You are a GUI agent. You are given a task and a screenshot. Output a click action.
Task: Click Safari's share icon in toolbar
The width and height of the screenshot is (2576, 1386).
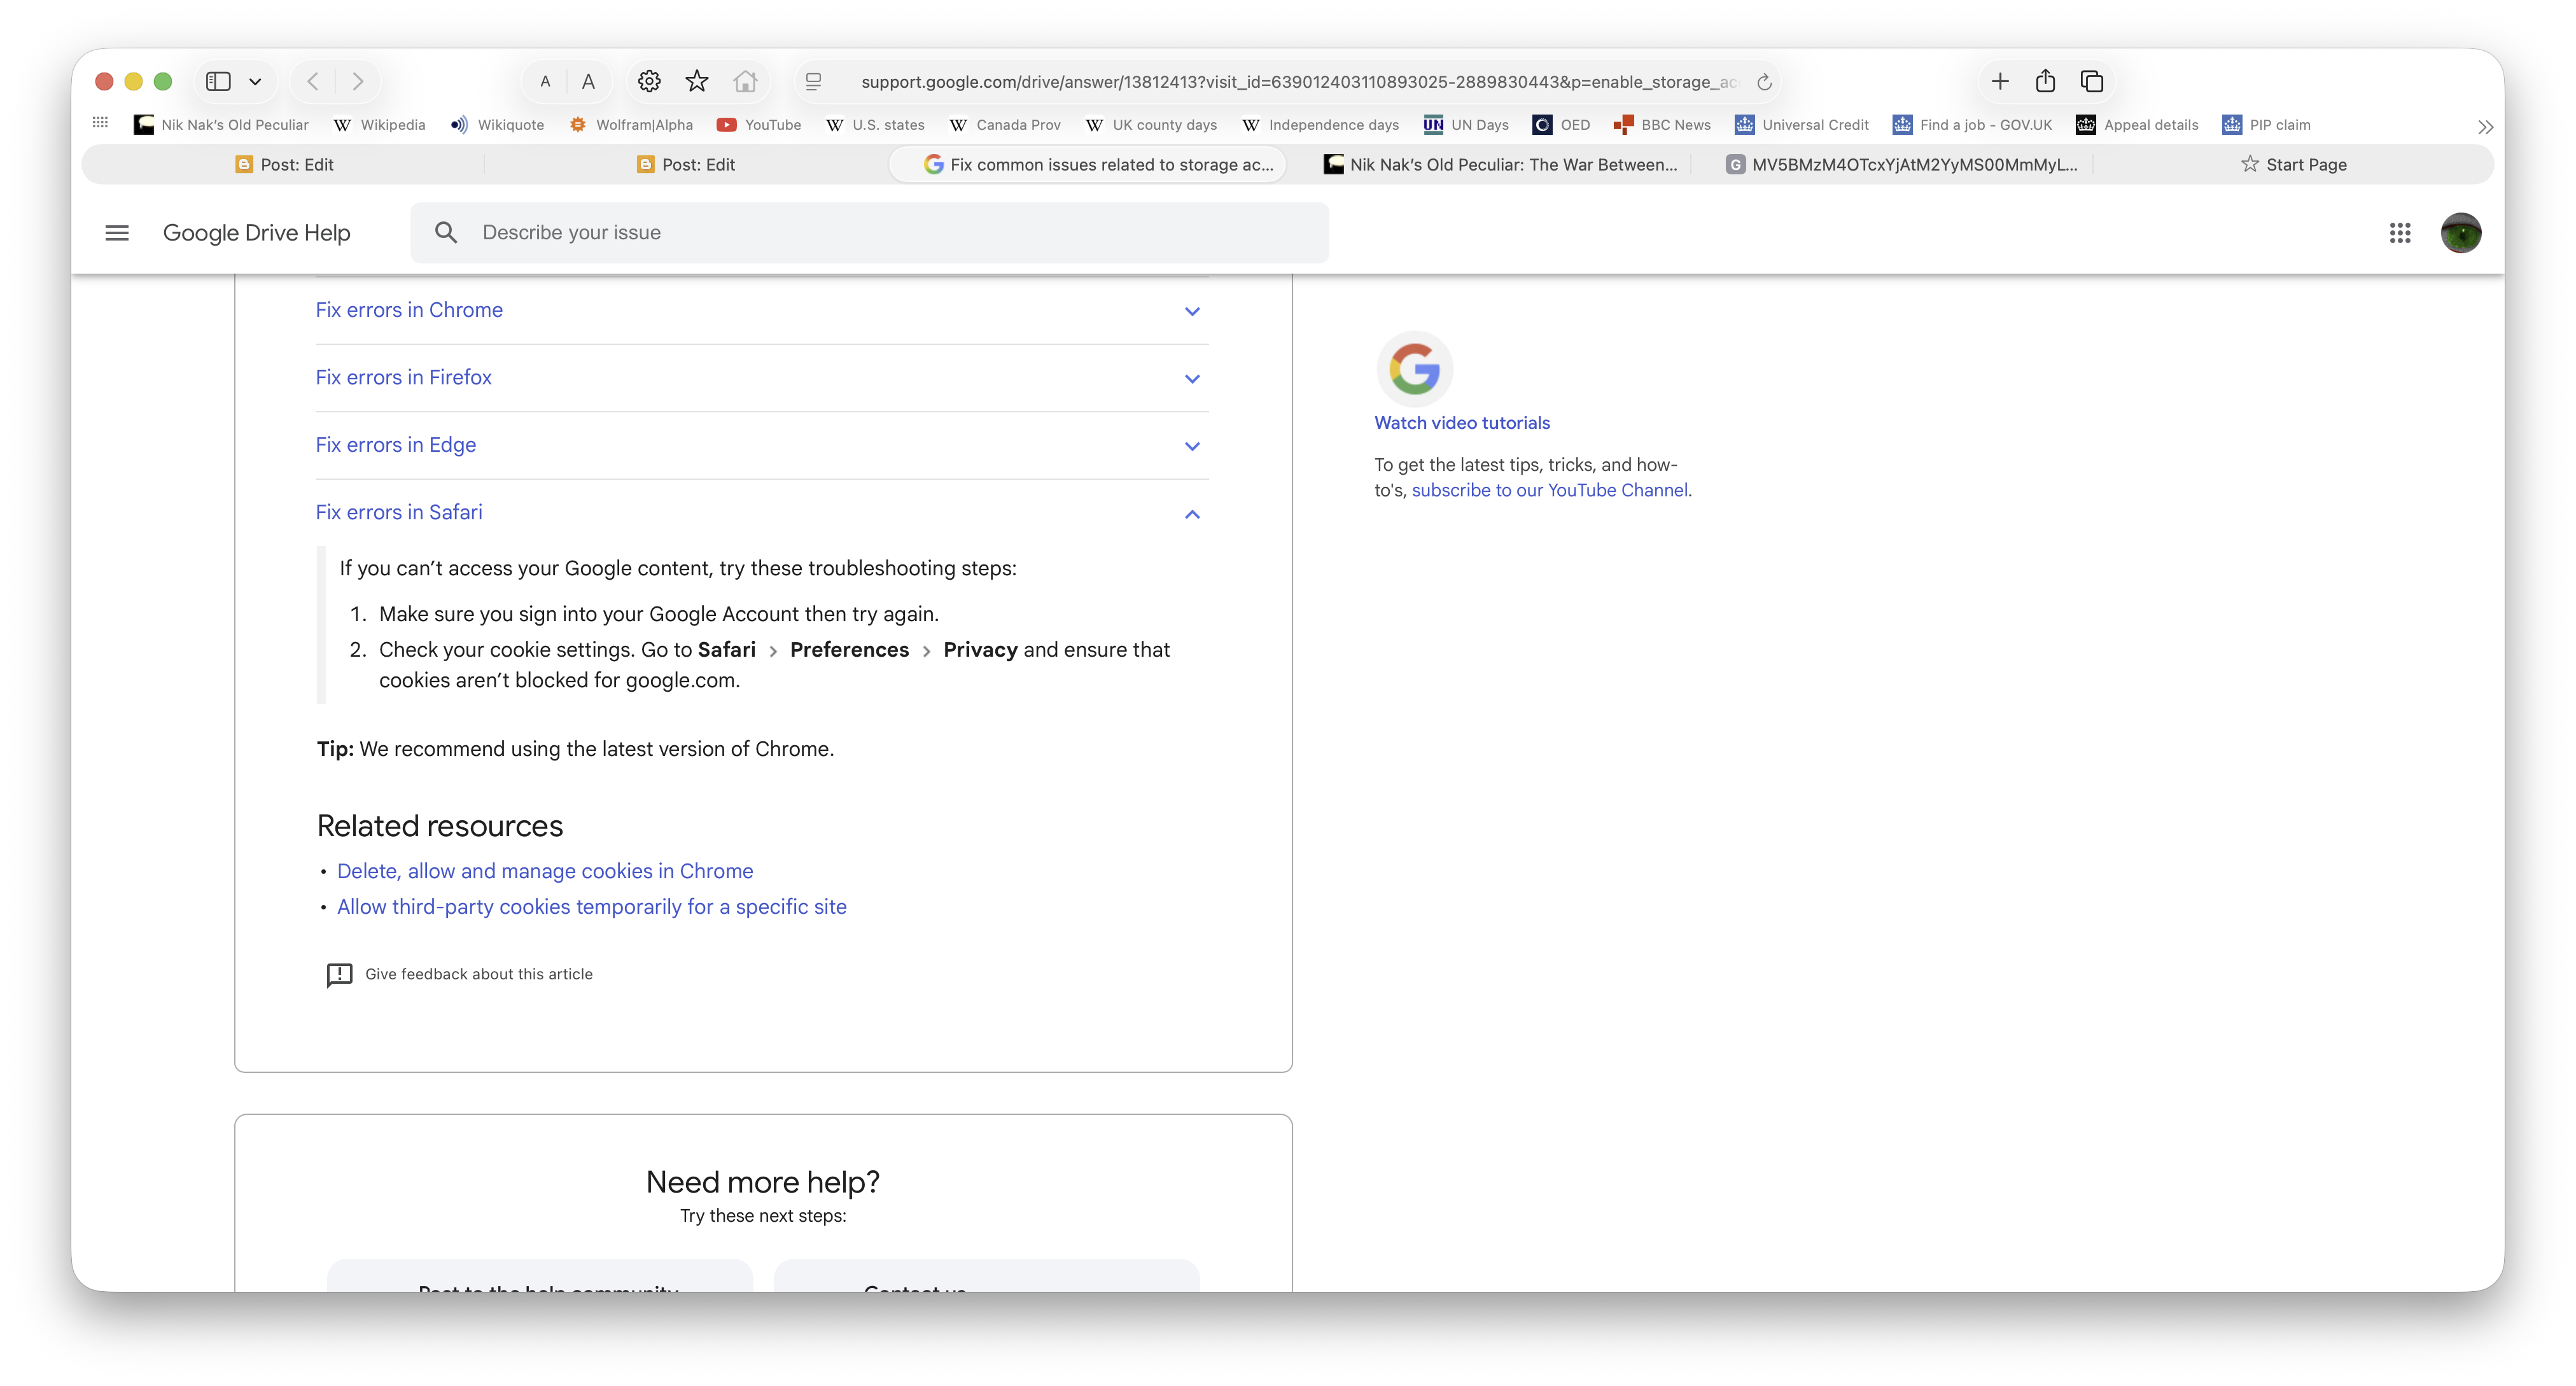(x=2045, y=81)
